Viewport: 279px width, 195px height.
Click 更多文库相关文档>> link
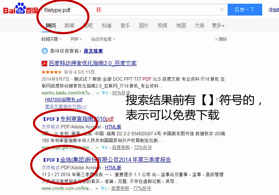pyautogui.click(x=66, y=106)
